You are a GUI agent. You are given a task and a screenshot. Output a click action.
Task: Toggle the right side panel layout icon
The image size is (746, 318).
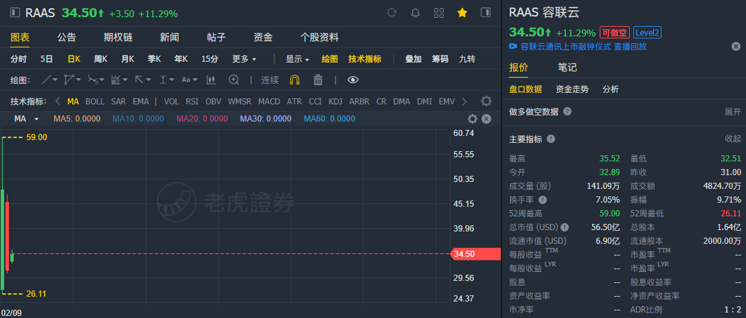(485, 13)
